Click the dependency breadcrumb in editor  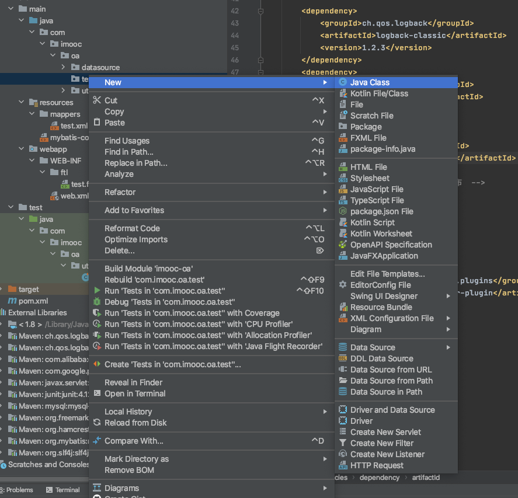pyautogui.click(x=379, y=478)
